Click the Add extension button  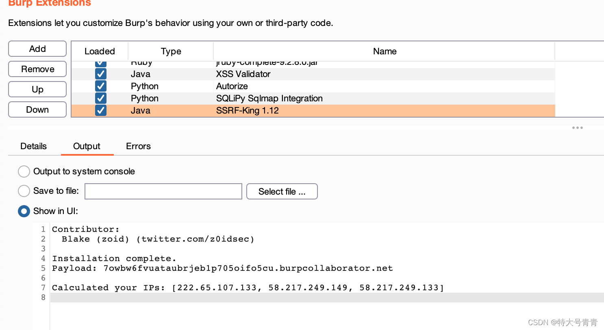(x=37, y=49)
